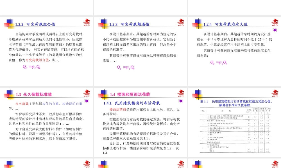
Task: Click the red text 永久荷载 on slide 1.3
Action: point(22,104)
